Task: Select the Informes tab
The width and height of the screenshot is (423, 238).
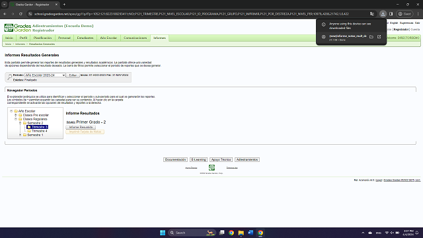Action: pyautogui.click(x=159, y=38)
